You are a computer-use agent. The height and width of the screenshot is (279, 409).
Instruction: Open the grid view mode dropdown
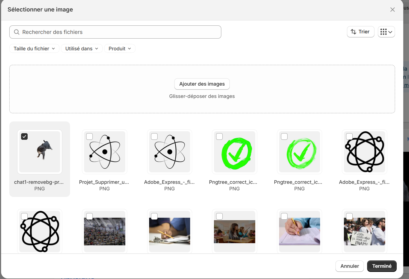[x=386, y=32]
